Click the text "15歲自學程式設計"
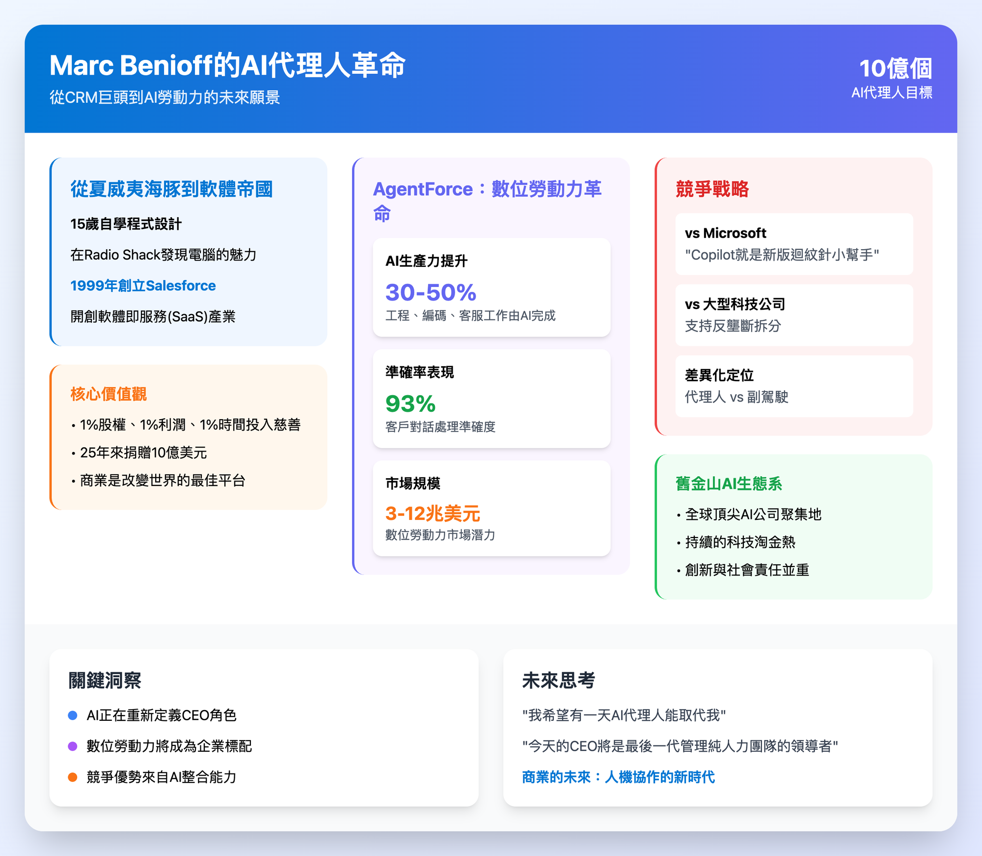Viewport: 982px width, 856px height. click(126, 224)
